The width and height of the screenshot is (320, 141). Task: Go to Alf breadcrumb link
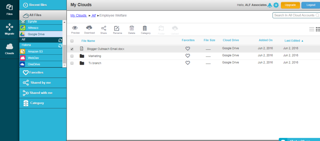[93, 16]
